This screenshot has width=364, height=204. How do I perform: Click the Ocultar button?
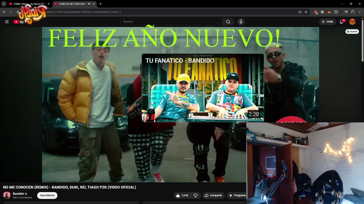(x=352, y=31)
